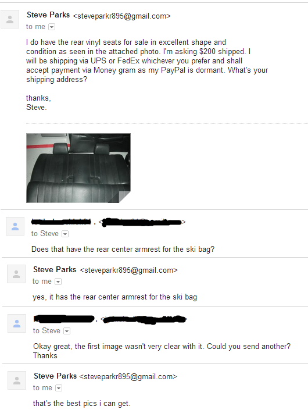Click Steve Parks avatar in first email
308x417 pixels.
pos(10,19)
